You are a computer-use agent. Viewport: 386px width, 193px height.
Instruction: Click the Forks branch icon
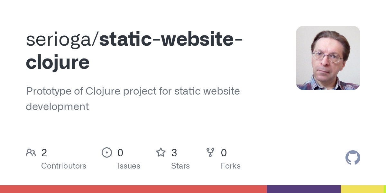pyautogui.click(x=210, y=152)
